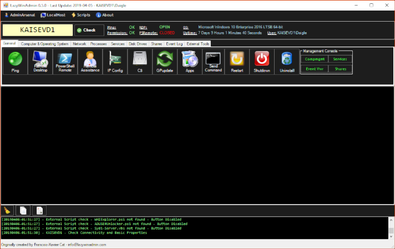Click the Check Connectivity log line
The image size is (395, 249).
coord(74,233)
